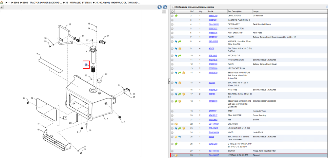328x158 pixels.
Task: Select 'SEALING STRIP' description cell
Action: [234, 115]
